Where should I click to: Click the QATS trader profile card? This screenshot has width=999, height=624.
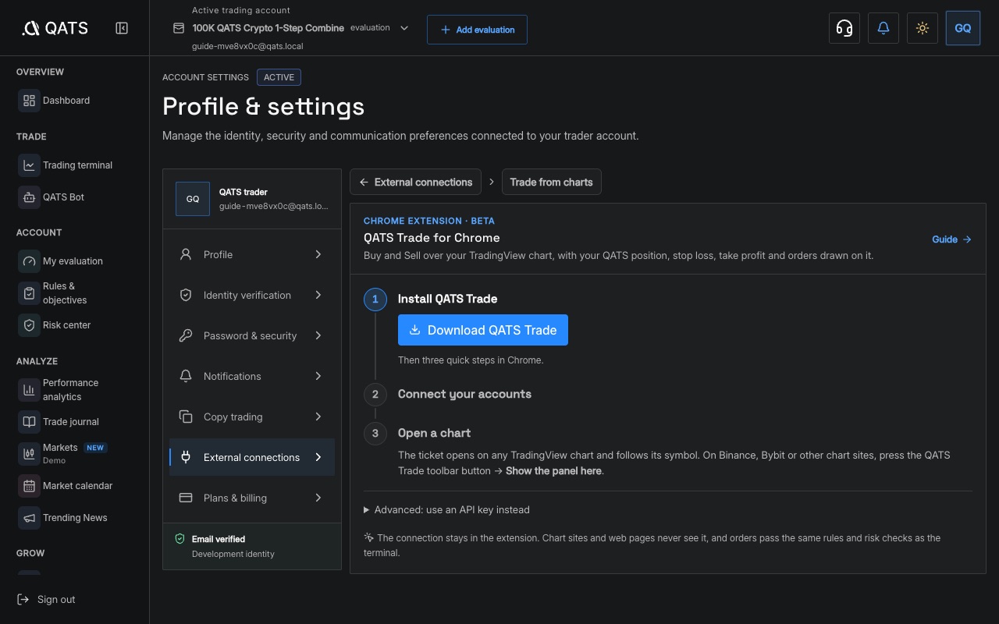[252, 199]
